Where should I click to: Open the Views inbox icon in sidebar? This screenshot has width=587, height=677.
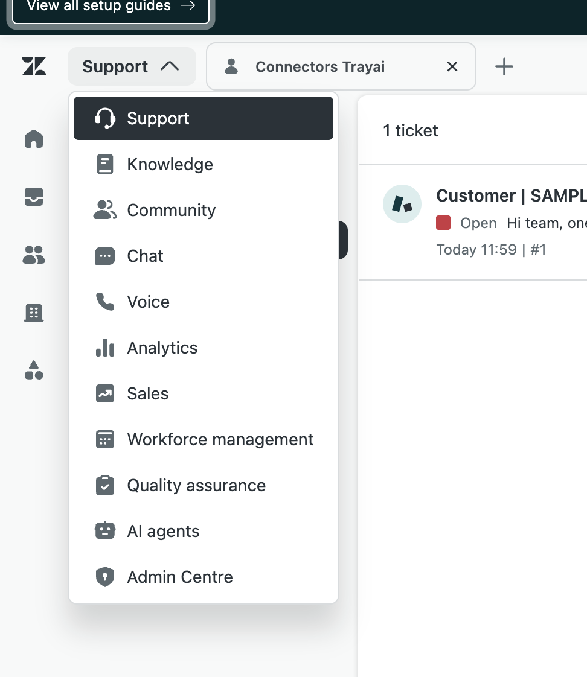coord(34,197)
